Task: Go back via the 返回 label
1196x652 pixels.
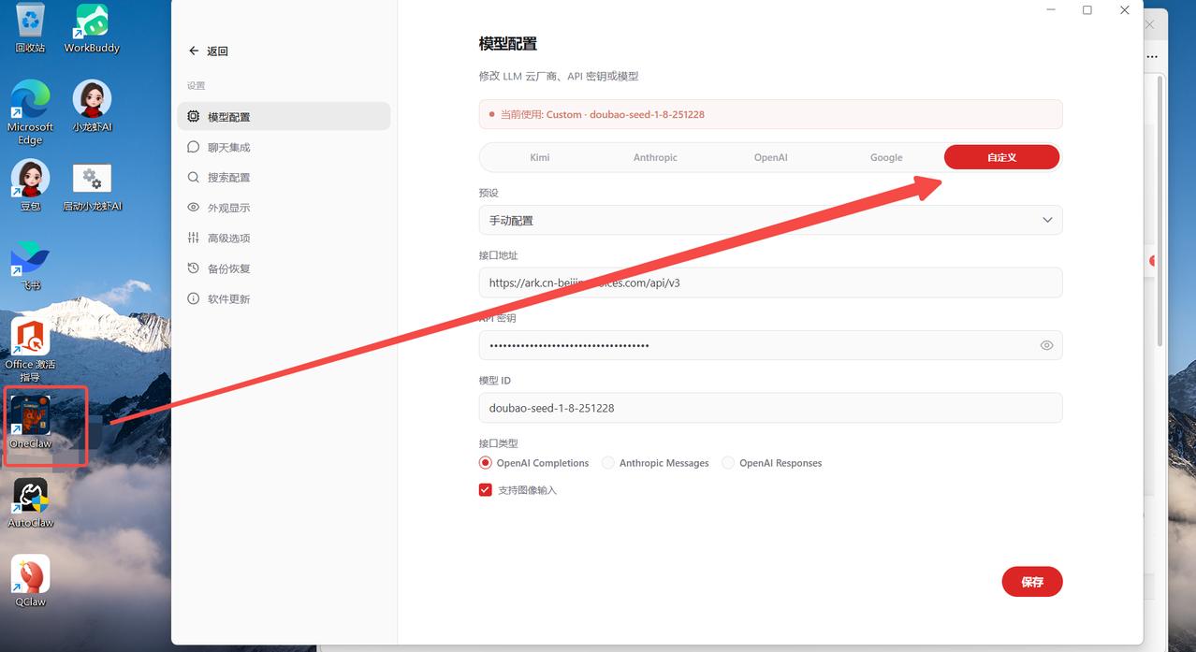Action: point(218,51)
